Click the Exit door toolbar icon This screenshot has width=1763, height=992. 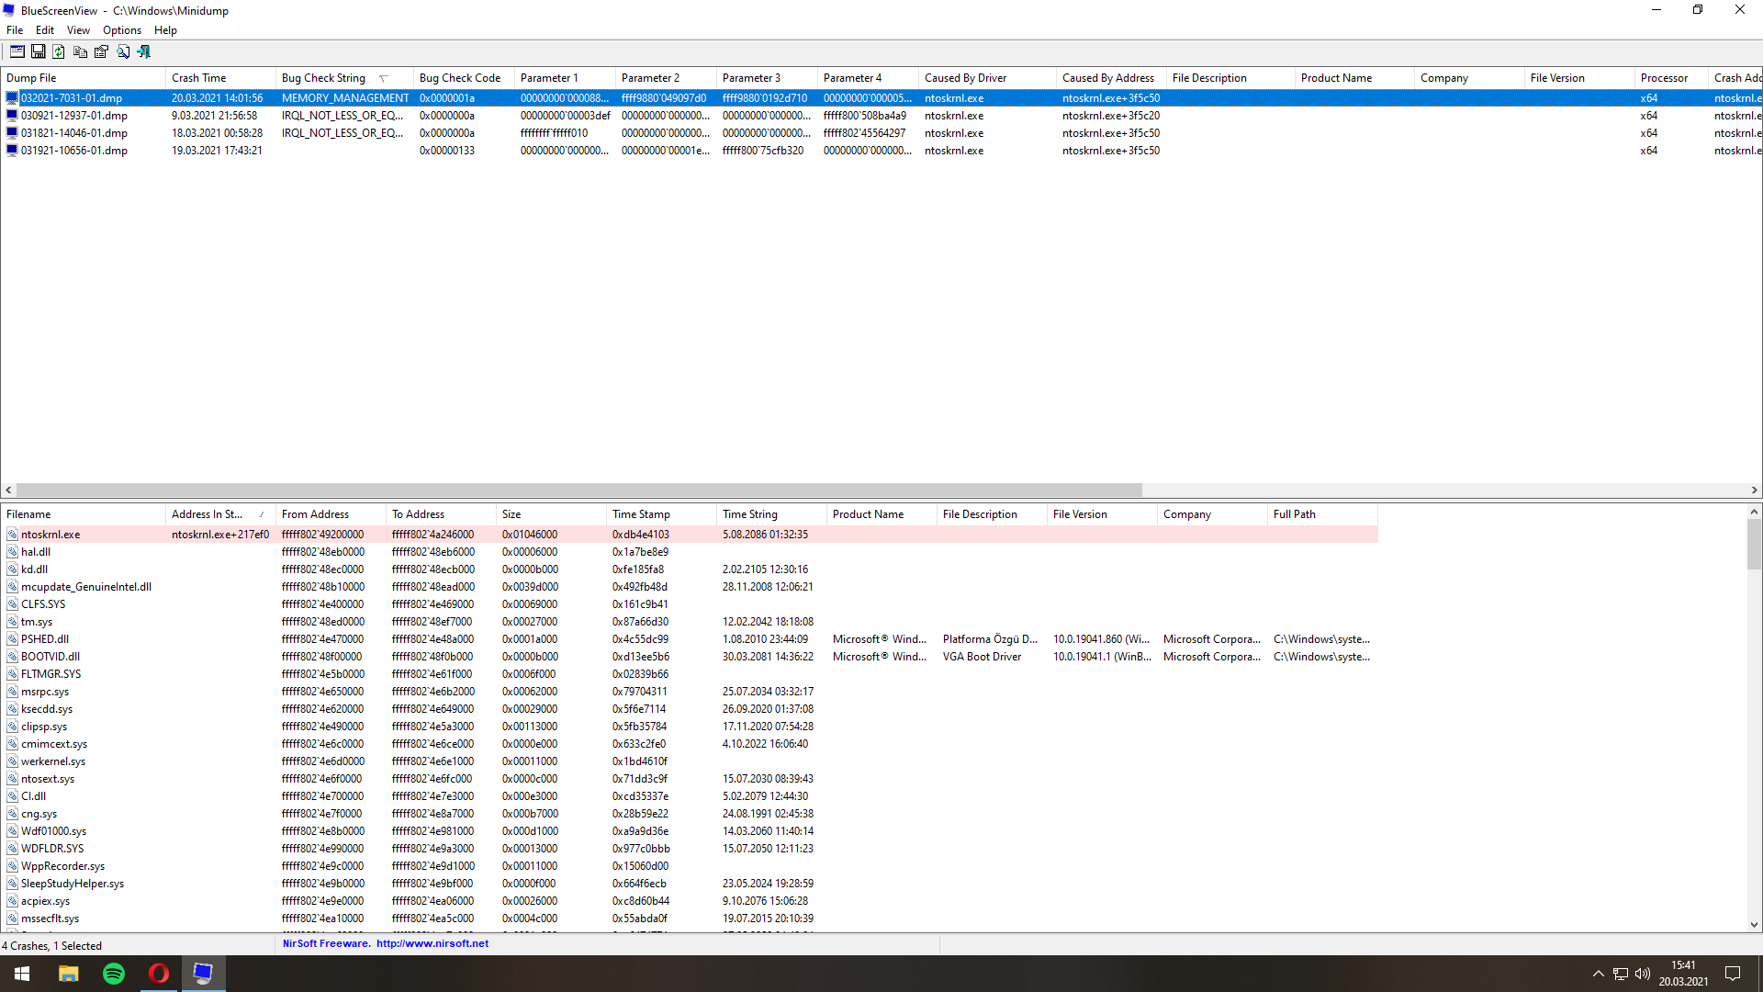point(144,52)
